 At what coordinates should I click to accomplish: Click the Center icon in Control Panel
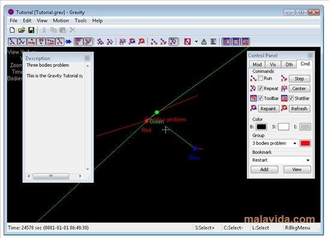pyautogui.click(x=284, y=88)
